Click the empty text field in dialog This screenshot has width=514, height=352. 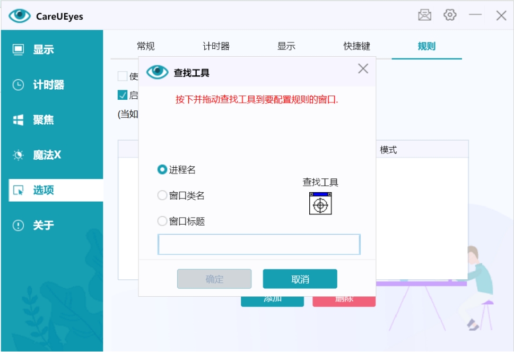[x=259, y=244]
